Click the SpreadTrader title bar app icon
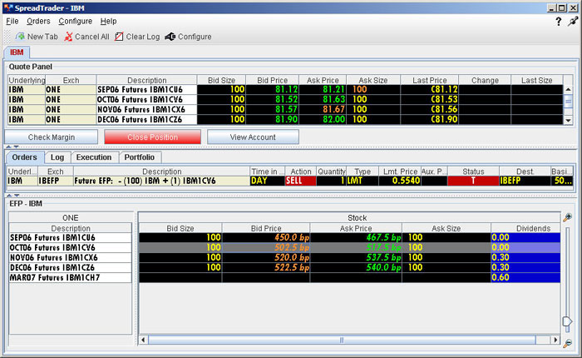582x358 pixels. tap(8, 7)
